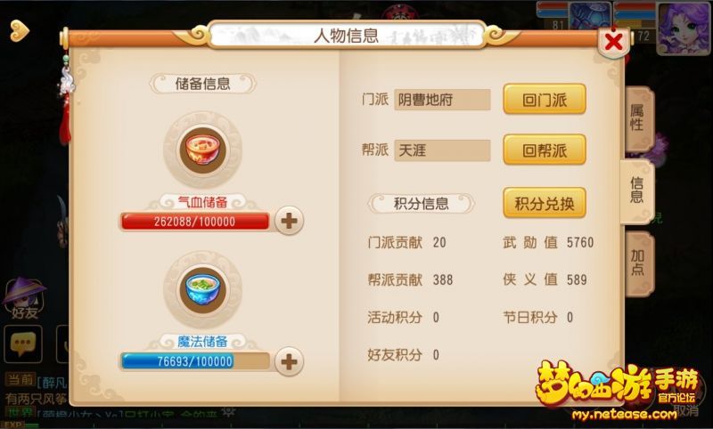Viewport: 713px width, 429px height.
Task: Tap the red health reserve bowl icon
Action: point(202,150)
